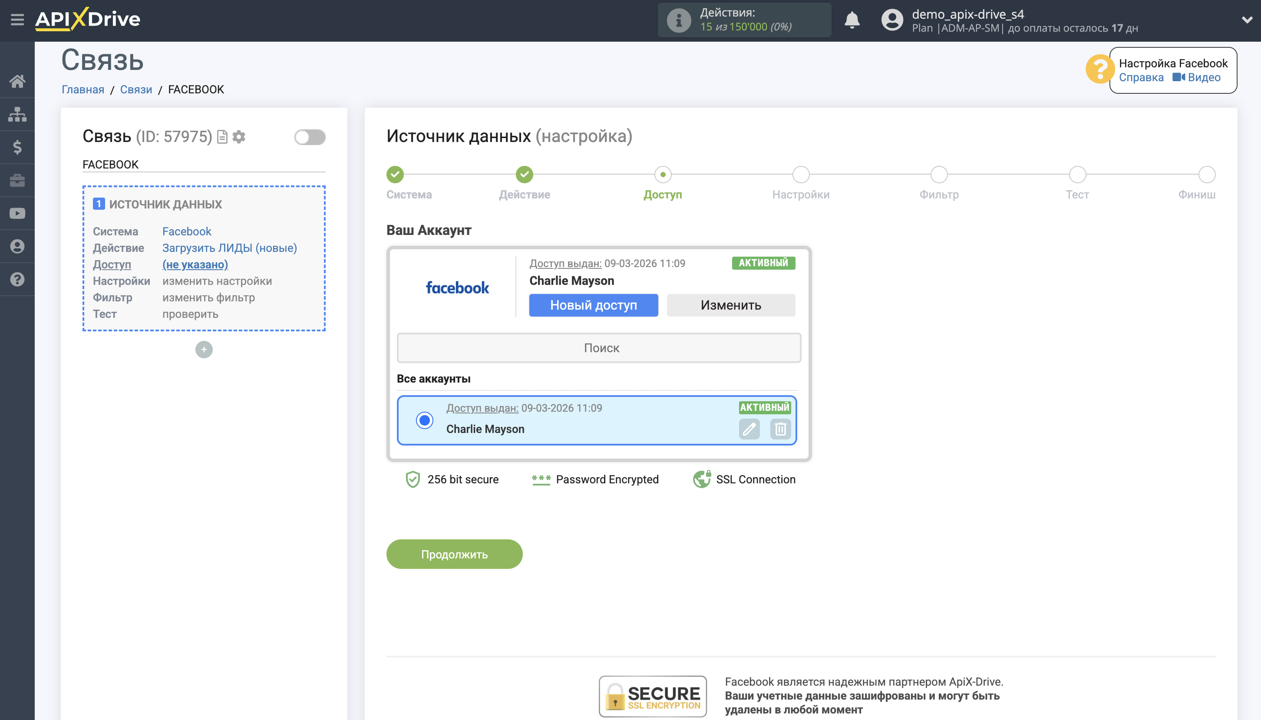Edit Charlie Mayson account with pencil icon
The image size is (1261, 720).
749,429
